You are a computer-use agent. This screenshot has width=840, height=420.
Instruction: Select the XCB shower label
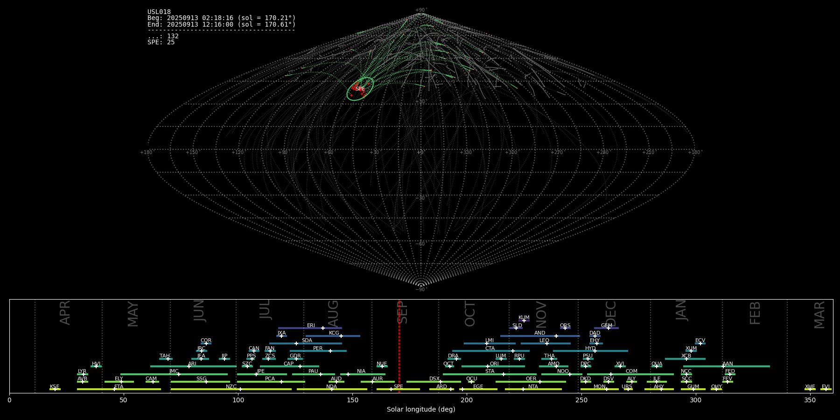(686, 356)
